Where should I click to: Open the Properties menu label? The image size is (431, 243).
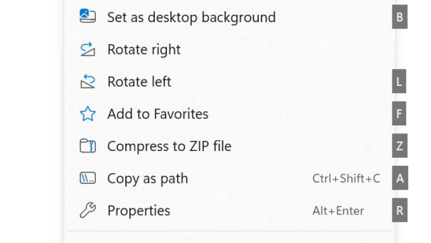tap(138, 211)
